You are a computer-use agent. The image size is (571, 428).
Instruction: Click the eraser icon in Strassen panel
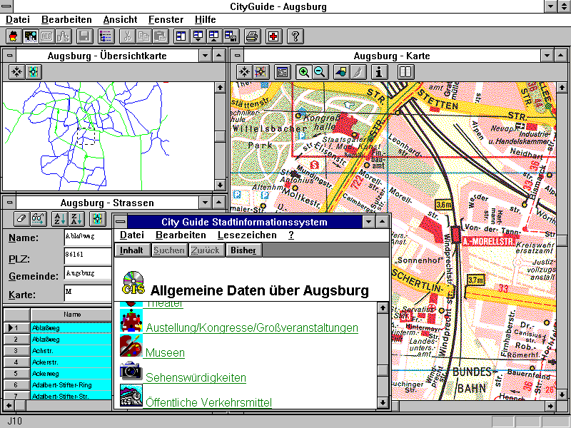[x=21, y=218]
